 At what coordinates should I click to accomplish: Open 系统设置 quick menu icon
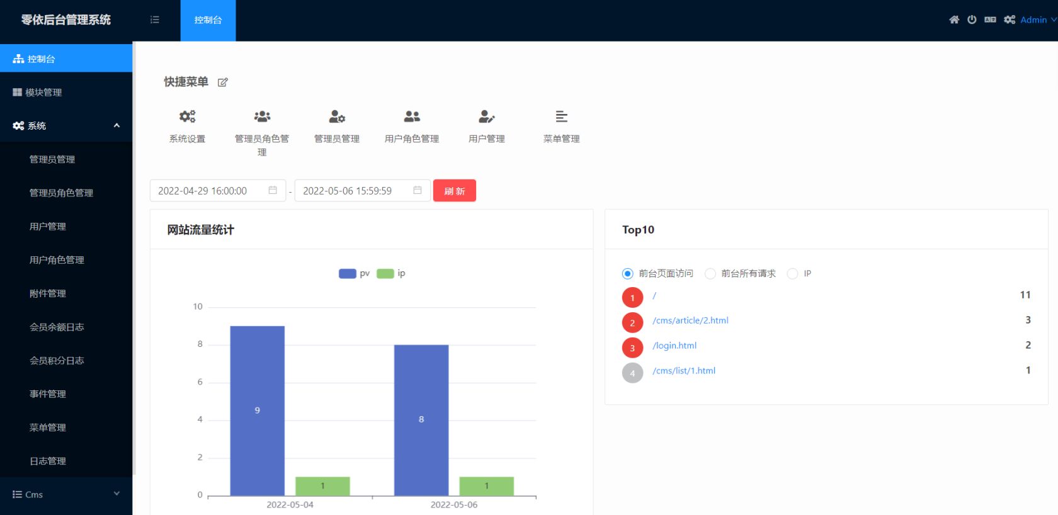tap(187, 116)
